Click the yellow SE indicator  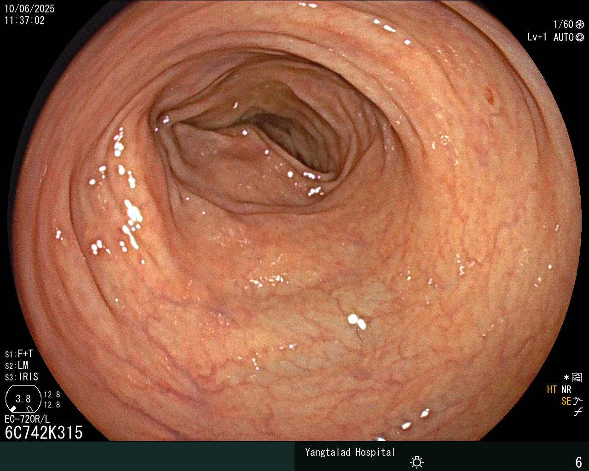566,401
